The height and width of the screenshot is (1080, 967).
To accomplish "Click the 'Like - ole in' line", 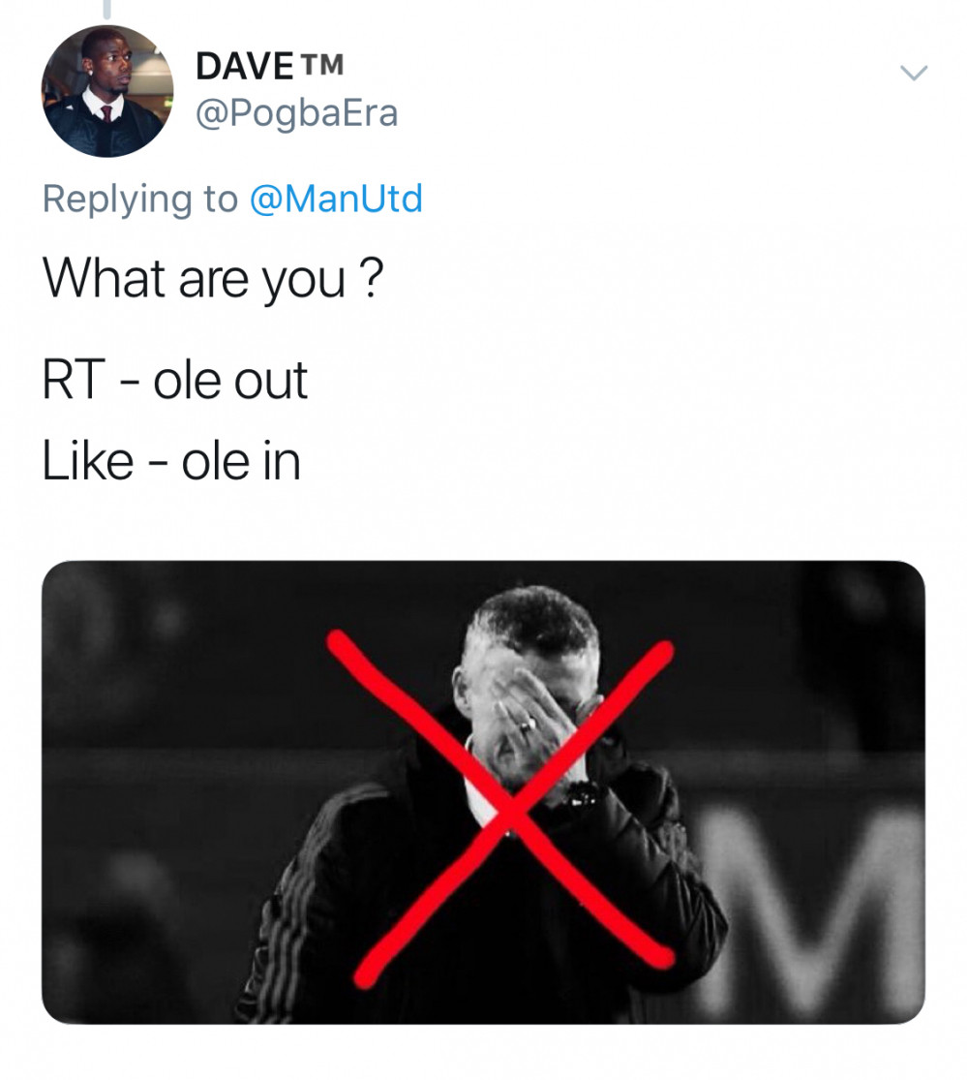I will tap(171, 461).
